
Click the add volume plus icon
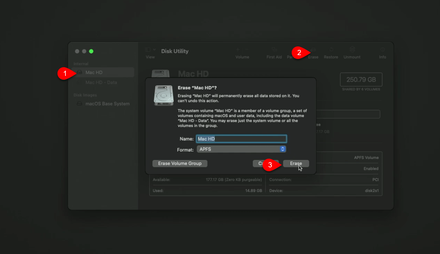(x=238, y=50)
